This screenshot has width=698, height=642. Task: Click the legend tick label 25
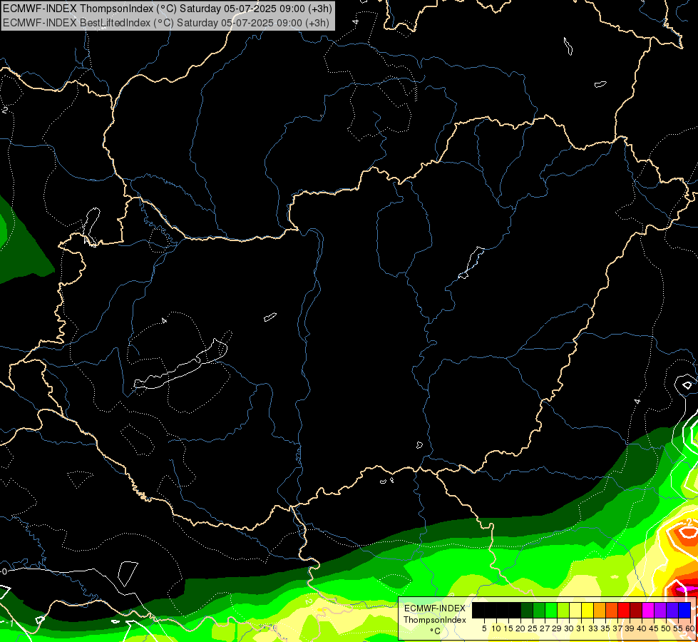(533, 628)
